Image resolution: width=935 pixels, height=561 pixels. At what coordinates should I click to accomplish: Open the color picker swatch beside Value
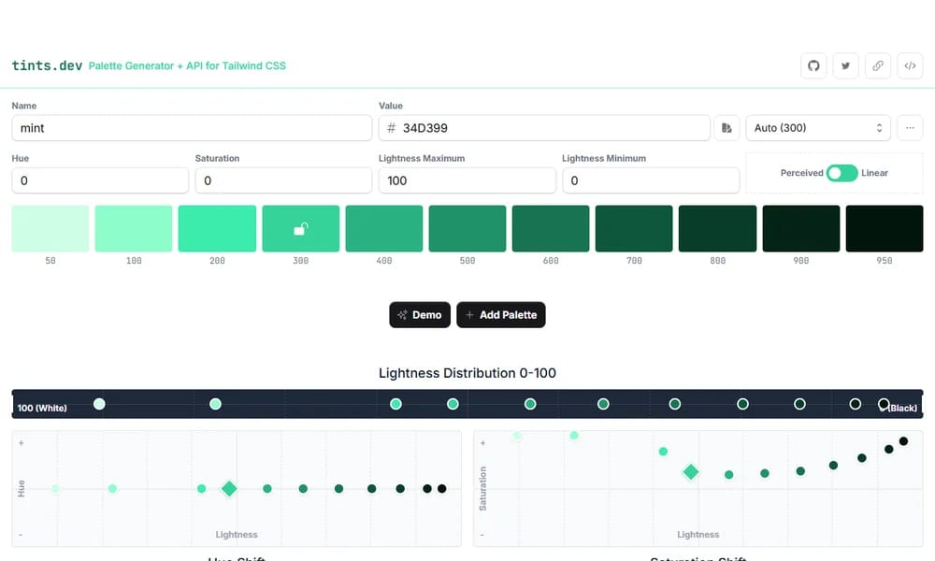pos(726,128)
